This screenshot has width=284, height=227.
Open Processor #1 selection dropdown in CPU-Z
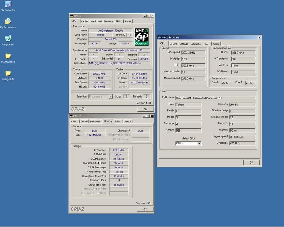point(110,96)
